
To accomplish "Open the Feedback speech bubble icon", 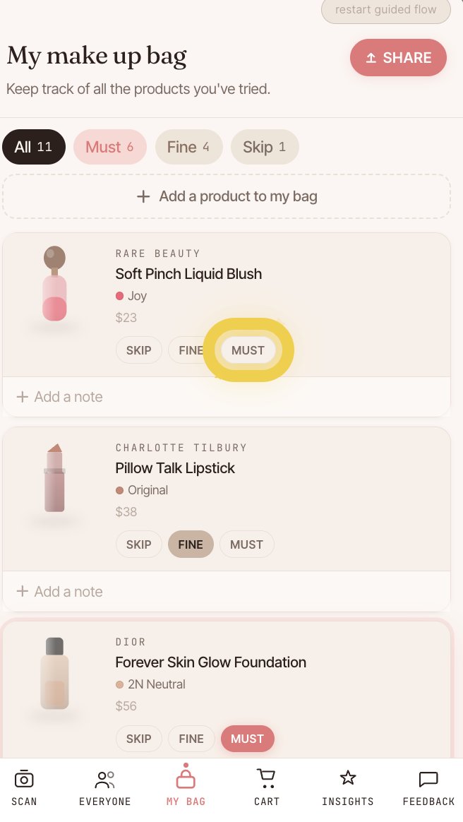I will point(428,779).
